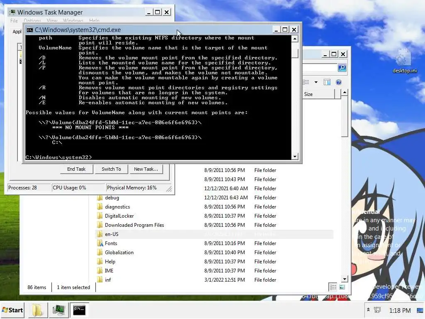This screenshot has width=425, height=319.
Task: Click the cmd window scroll-up arrow
Action: point(295,39)
